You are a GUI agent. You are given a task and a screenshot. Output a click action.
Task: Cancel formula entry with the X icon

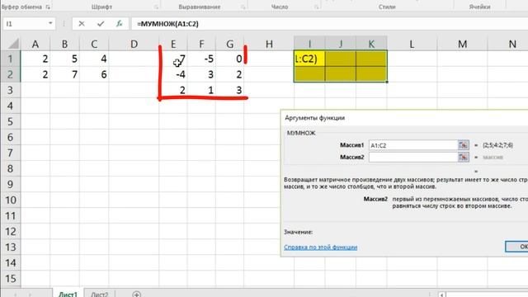point(82,24)
